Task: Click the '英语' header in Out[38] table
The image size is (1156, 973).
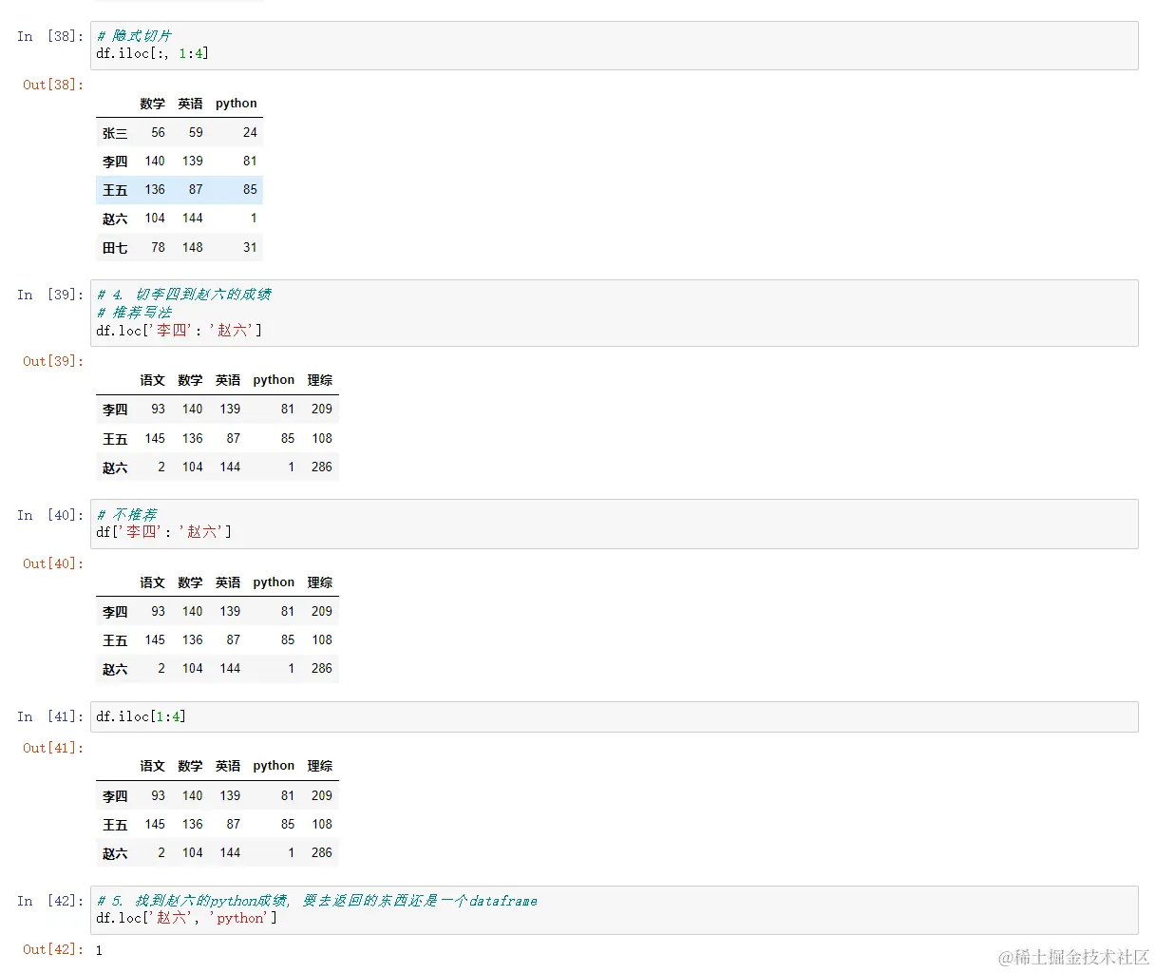Action: (x=190, y=104)
